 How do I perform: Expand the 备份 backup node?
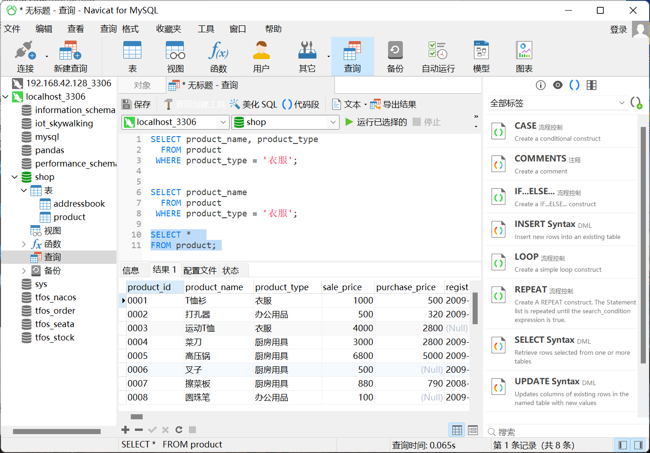coord(24,271)
